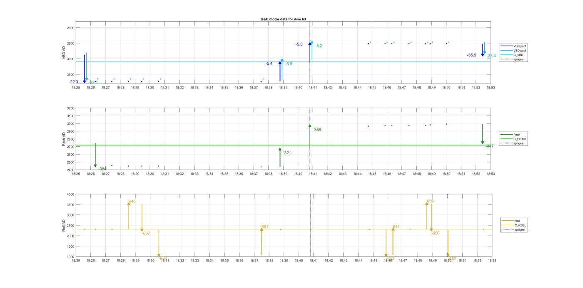Click the '639' roll data label
Viewport: 583px width, 288px height.
(430, 201)
